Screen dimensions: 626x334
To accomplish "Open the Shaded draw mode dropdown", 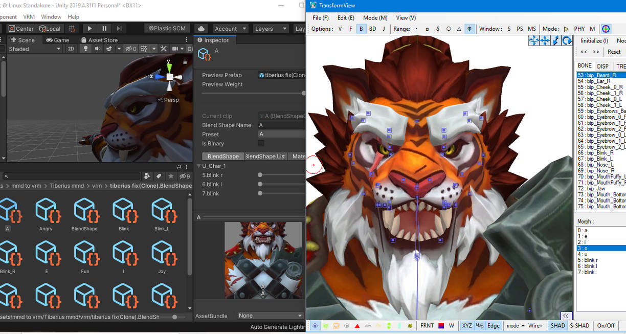I will point(35,49).
